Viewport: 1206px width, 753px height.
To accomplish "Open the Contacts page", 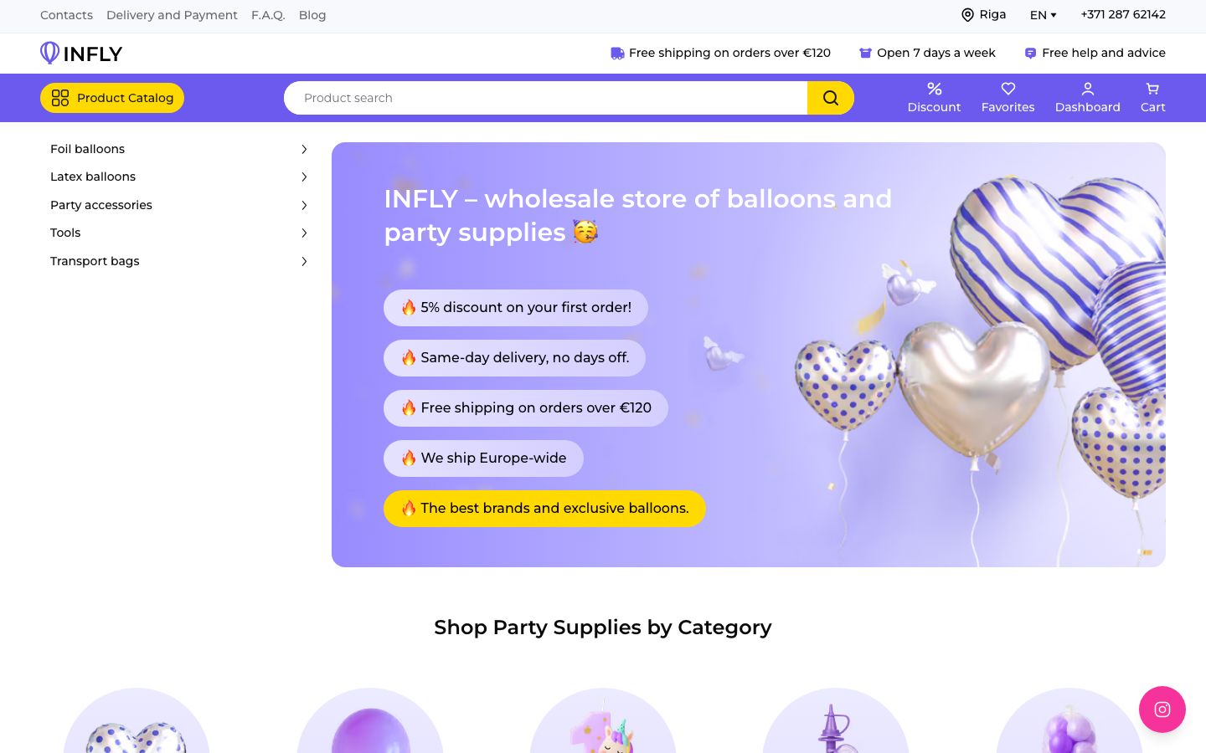I will tap(66, 15).
